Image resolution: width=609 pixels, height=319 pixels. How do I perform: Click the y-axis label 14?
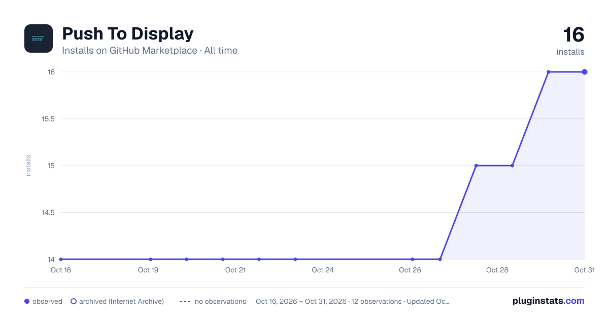coord(51,259)
